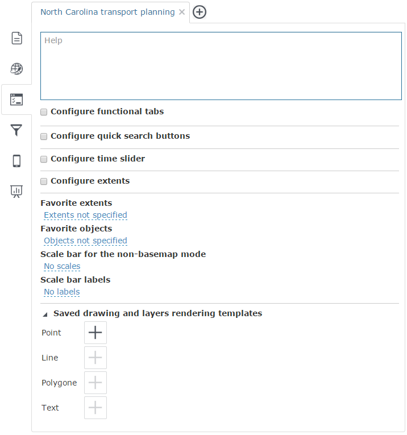This screenshot has height=435, width=407.
Task: Toggle Configure time slider checkbox
Action: pyautogui.click(x=44, y=159)
